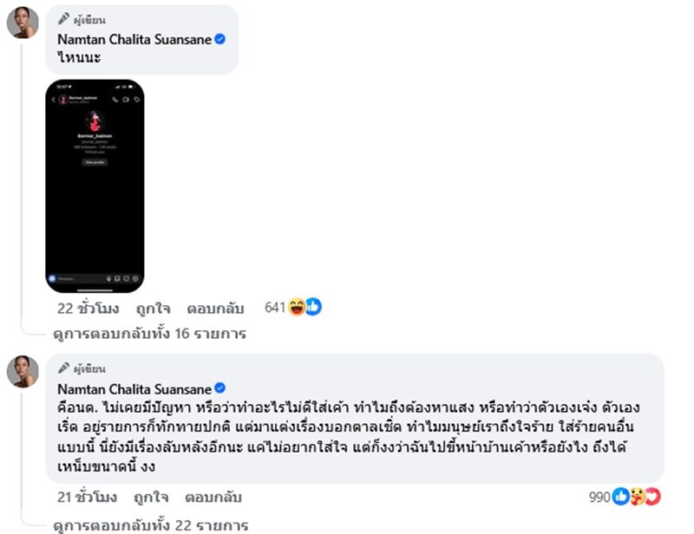Click blue like reaction icon beside 641
The height and width of the screenshot is (534, 694).
coord(313,307)
